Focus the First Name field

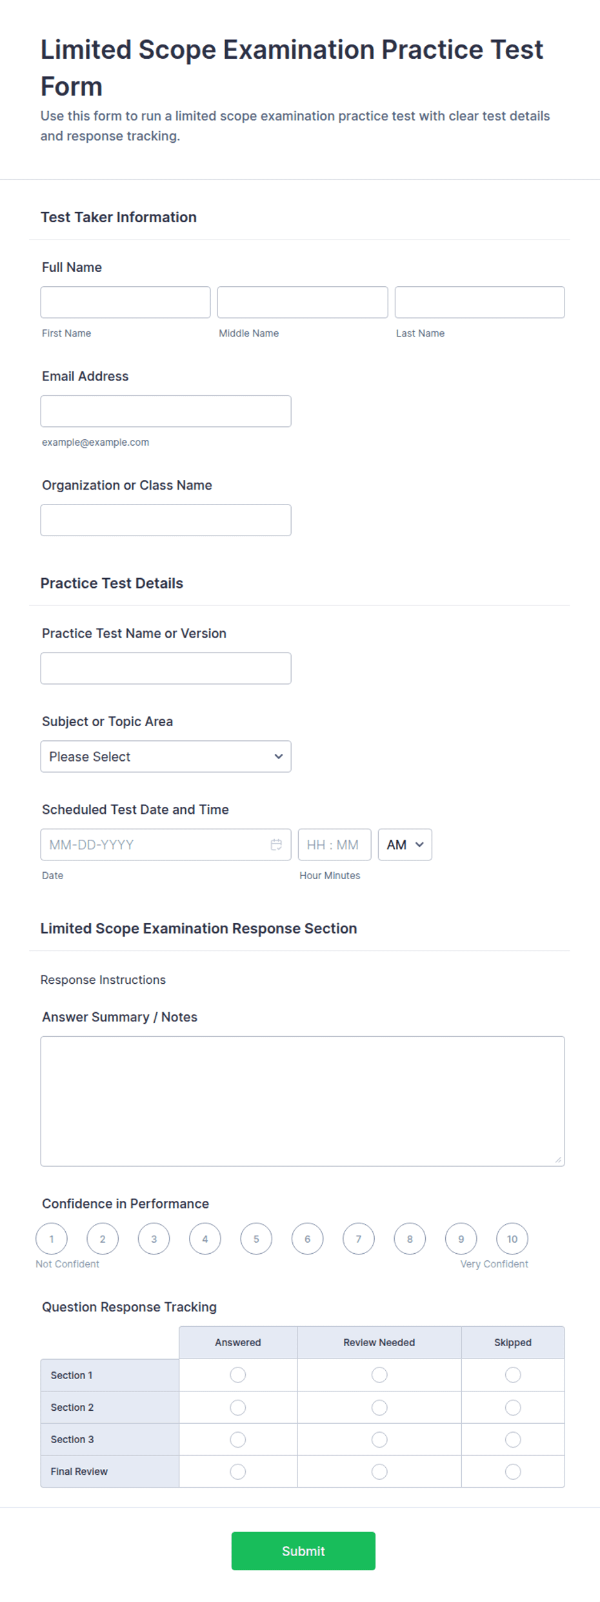tap(126, 302)
